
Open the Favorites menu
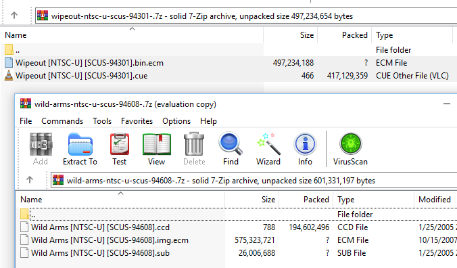point(137,121)
